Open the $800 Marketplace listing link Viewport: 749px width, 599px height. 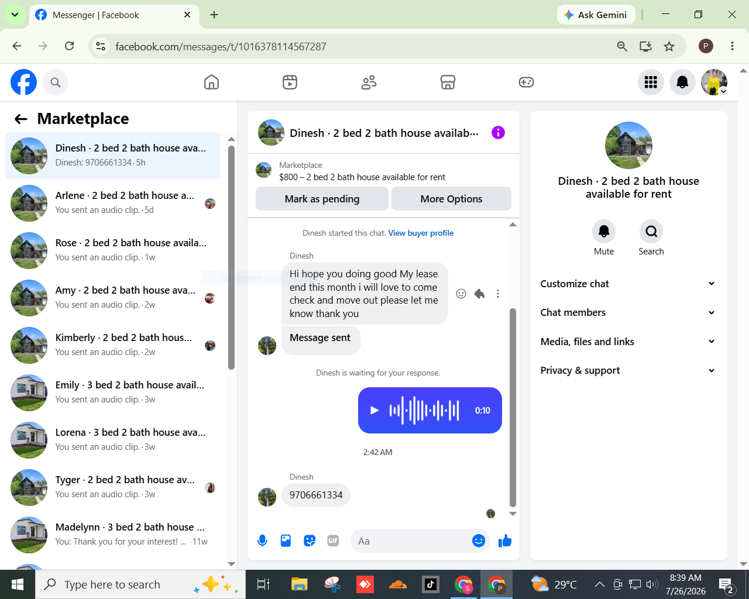pos(362,177)
